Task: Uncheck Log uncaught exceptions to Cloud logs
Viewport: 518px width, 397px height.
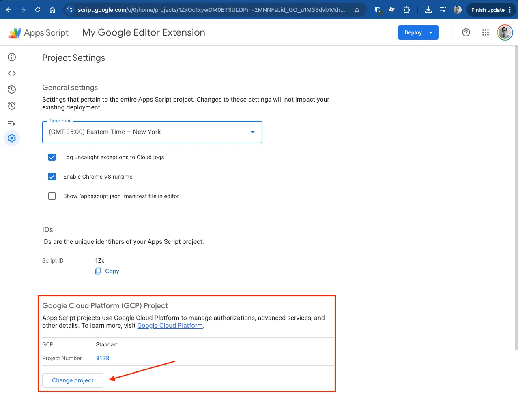Action: pos(52,157)
